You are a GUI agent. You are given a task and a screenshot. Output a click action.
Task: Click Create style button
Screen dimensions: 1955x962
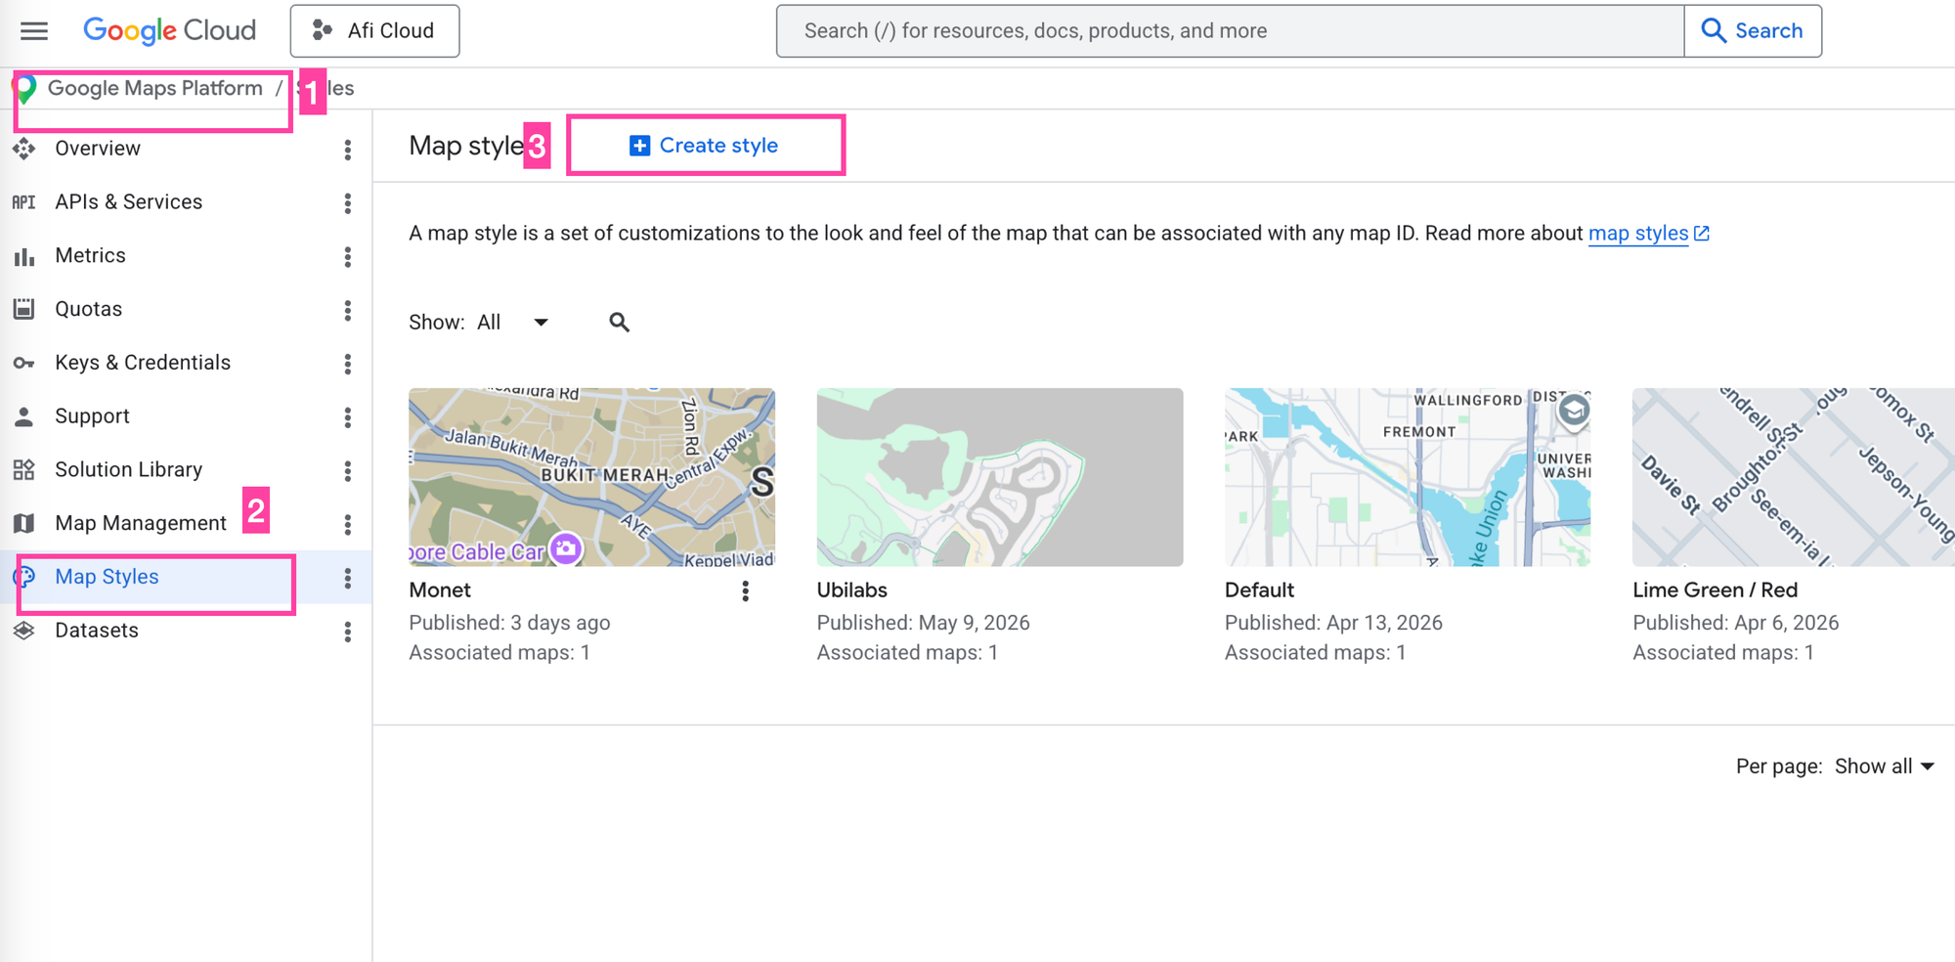pos(705,146)
